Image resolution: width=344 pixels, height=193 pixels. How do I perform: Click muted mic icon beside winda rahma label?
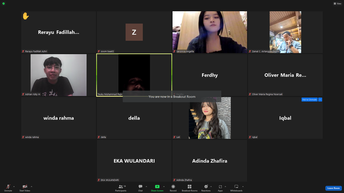pos(23,137)
